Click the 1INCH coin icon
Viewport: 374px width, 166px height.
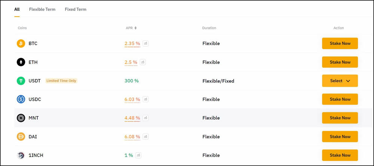(x=21, y=155)
